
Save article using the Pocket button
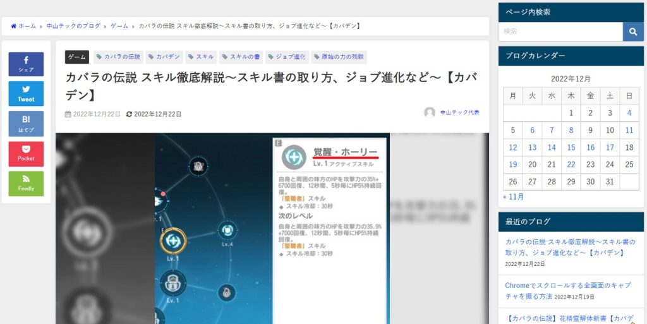(26, 153)
